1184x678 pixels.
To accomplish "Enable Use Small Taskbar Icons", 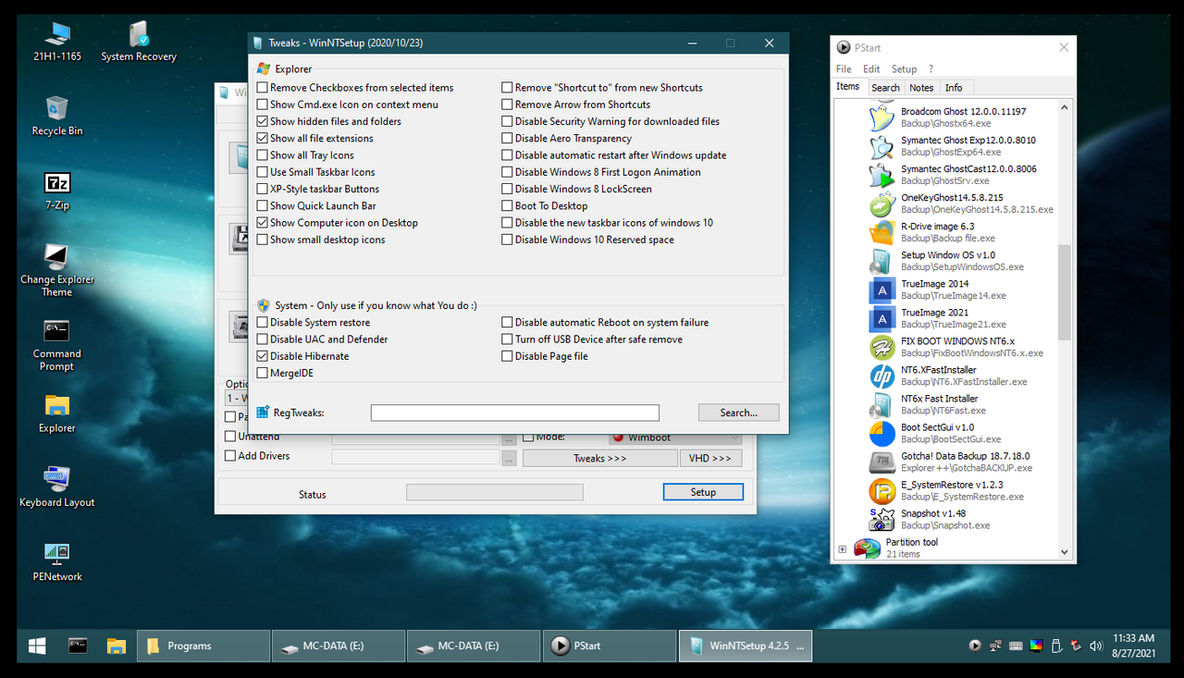I will (x=263, y=172).
